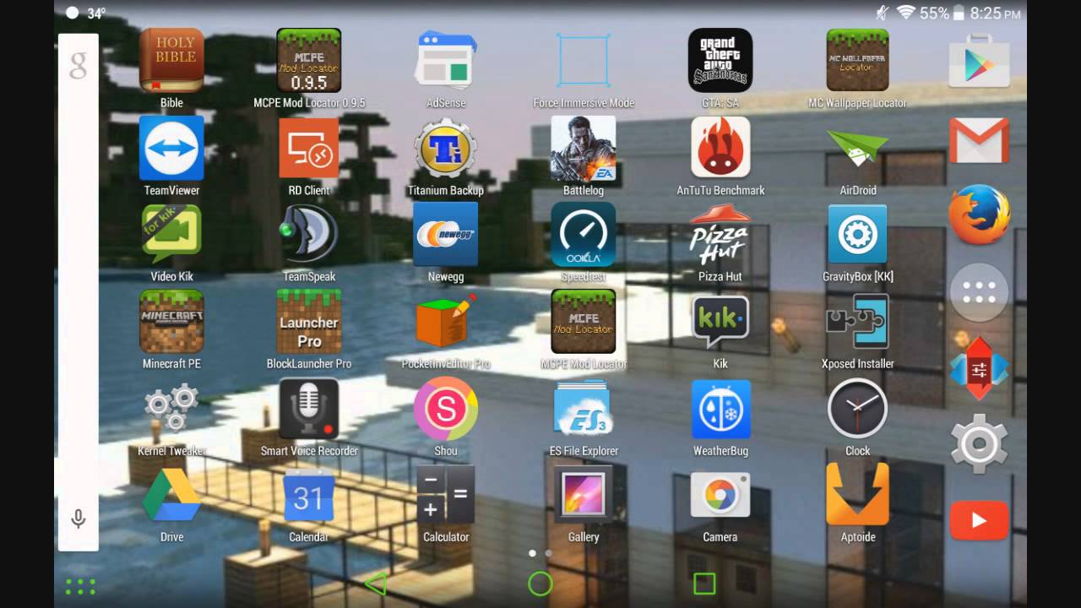
Task: Open the Clock app
Action: [x=858, y=409]
